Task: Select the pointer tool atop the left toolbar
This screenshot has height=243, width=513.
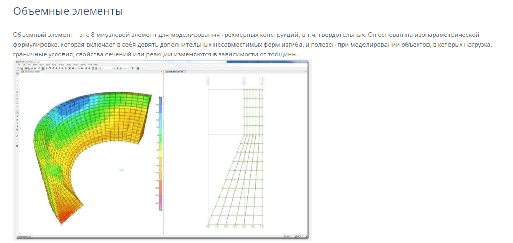Action: (x=17, y=74)
